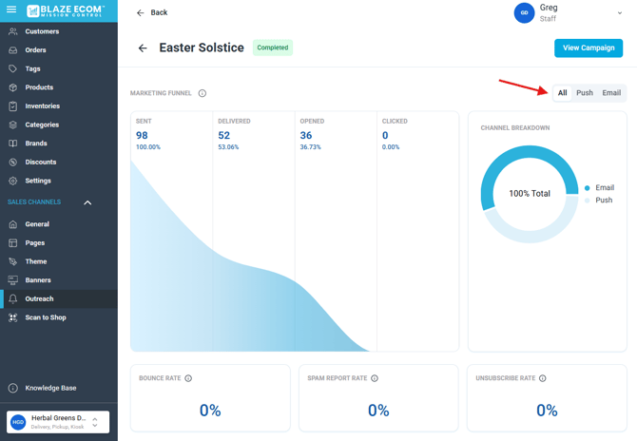This screenshot has width=637, height=441.
Task: Click the Spam Report Rate info icon
Action: (375, 378)
